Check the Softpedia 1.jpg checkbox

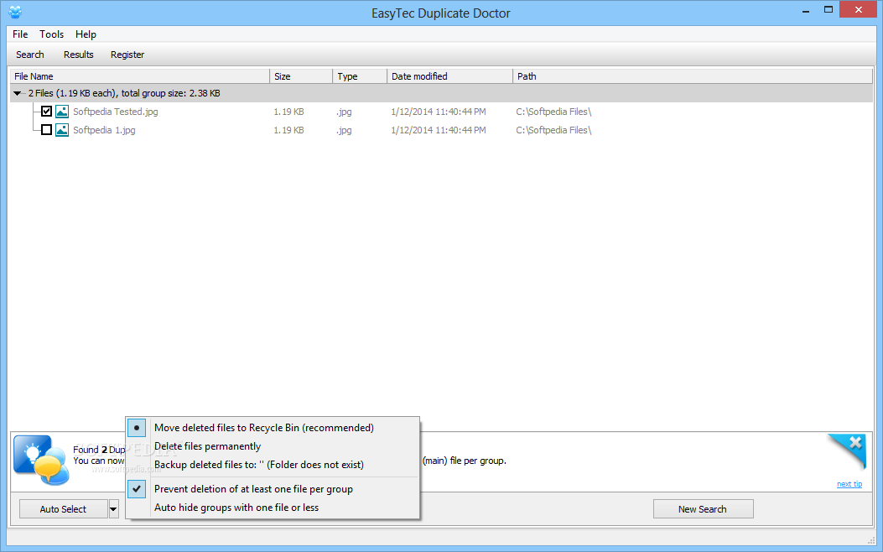pos(47,130)
